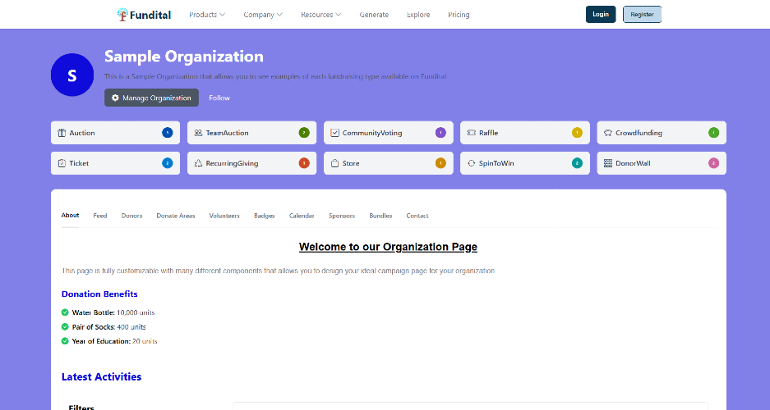Click the Store shopping bag icon
Viewport: 770px width, 410px height.
click(x=334, y=163)
